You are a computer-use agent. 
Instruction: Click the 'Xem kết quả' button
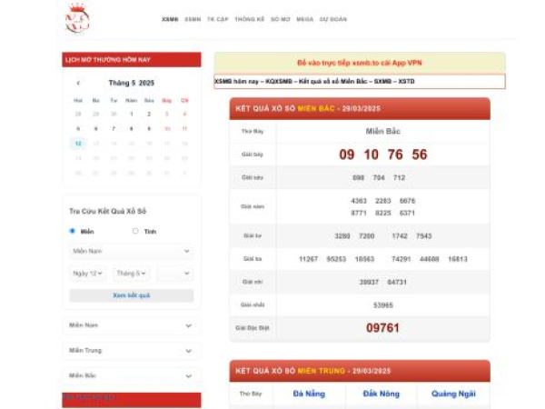click(x=132, y=295)
